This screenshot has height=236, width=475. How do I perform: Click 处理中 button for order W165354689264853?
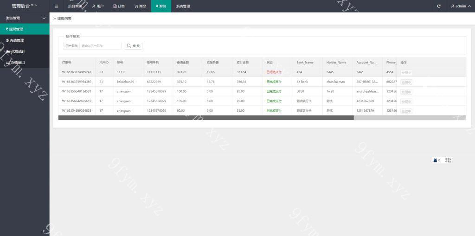click(x=406, y=111)
